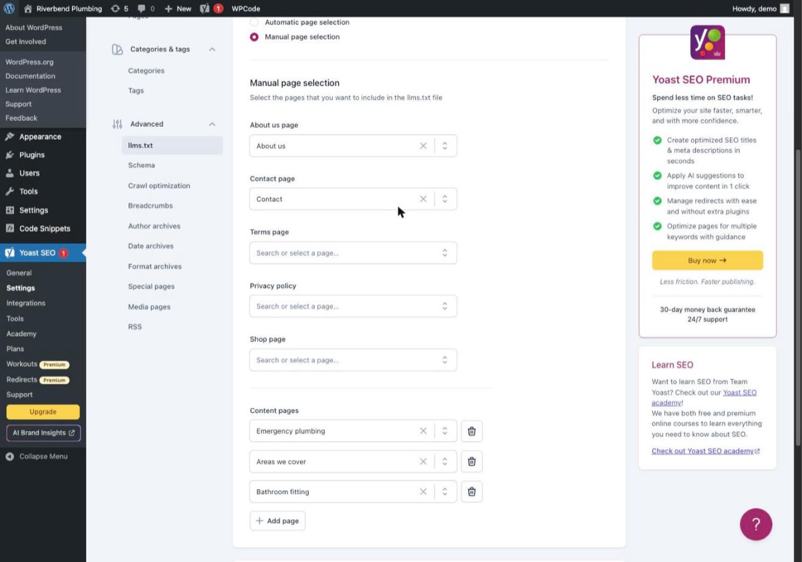Viewport: 802px width, 562px height.
Task: Select Manual page selection radio
Action: click(x=254, y=37)
